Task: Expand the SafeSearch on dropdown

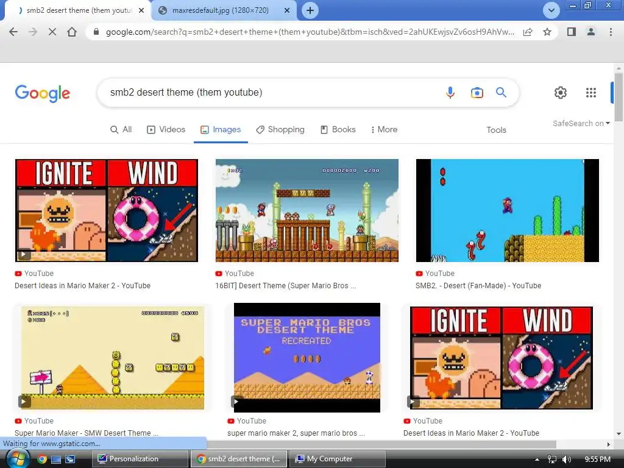Action: [581, 123]
